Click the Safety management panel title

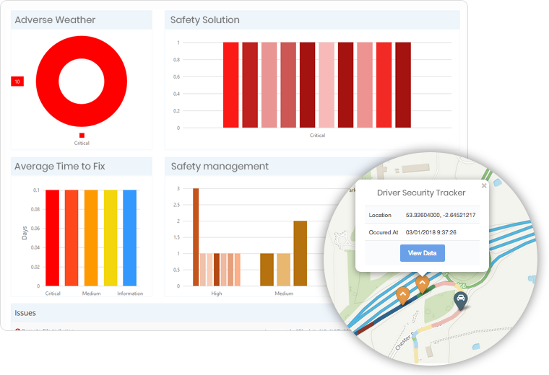pos(220,167)
